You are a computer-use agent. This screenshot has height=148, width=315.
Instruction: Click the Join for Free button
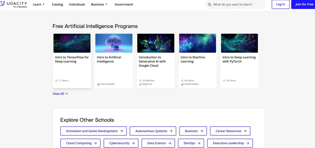pos(303,4)
